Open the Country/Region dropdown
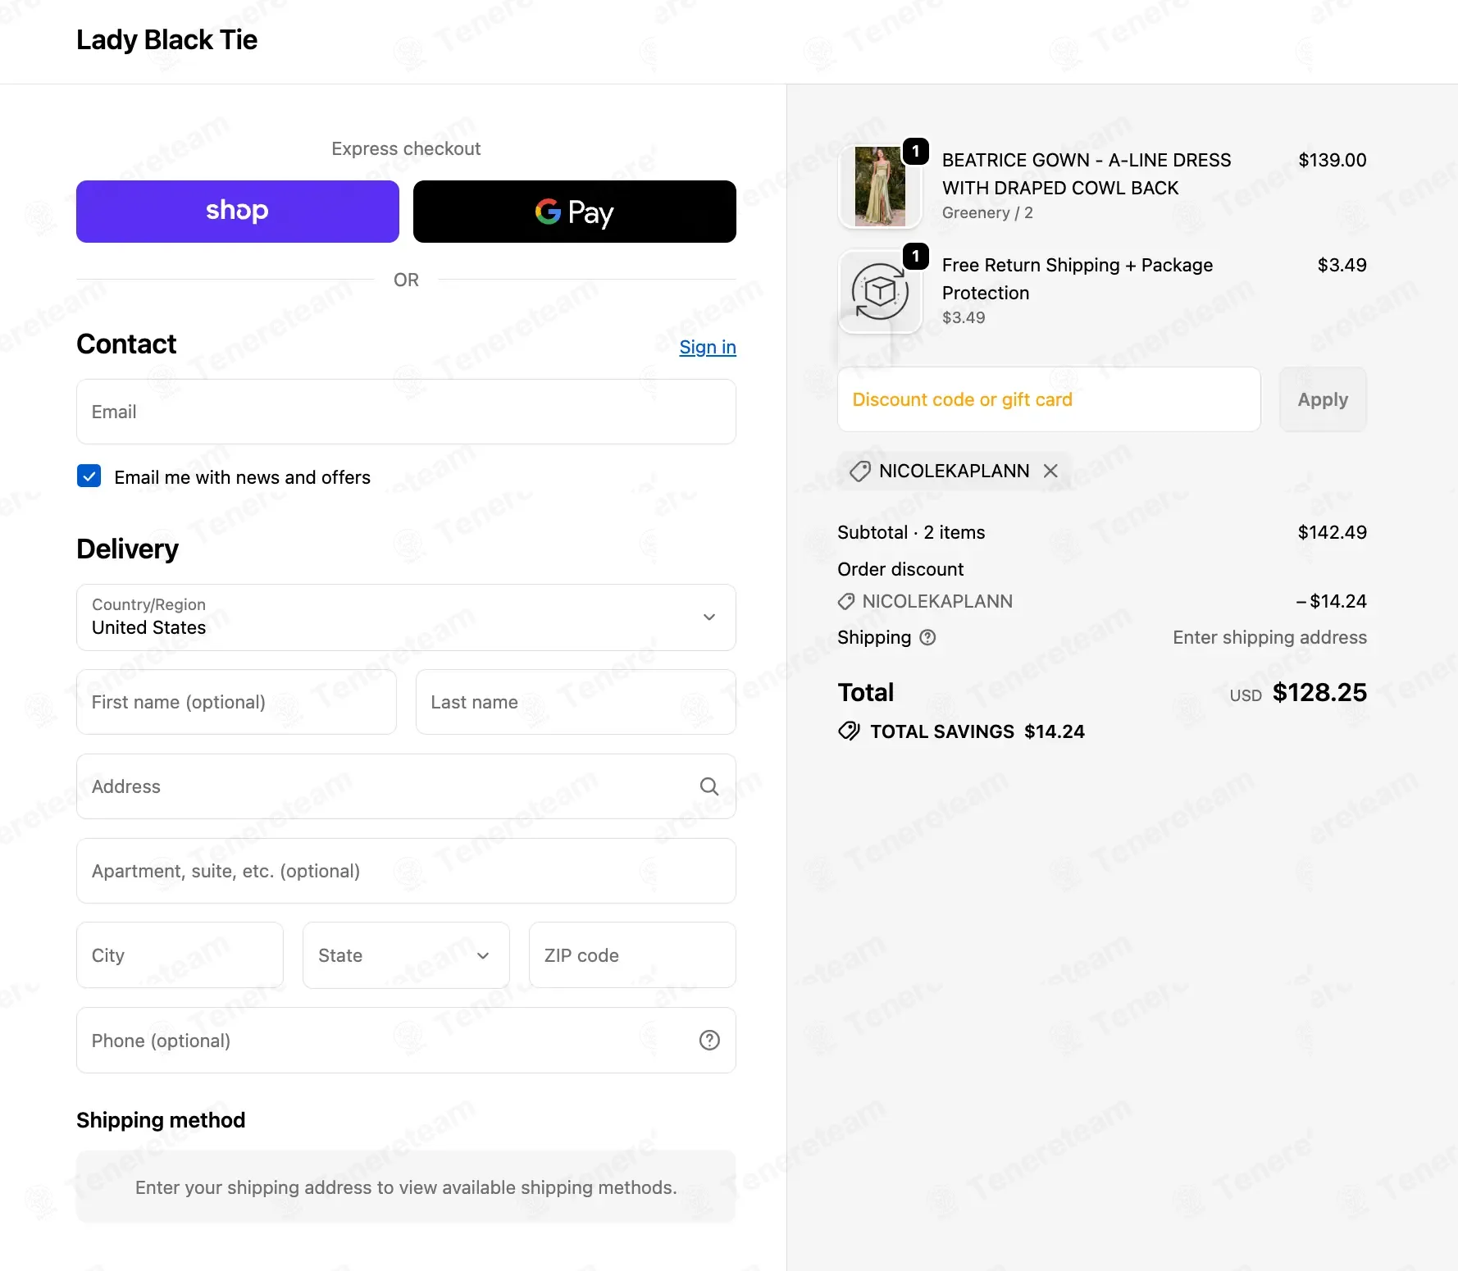Screen dimensions: 1458x1271 coord(406,617)
